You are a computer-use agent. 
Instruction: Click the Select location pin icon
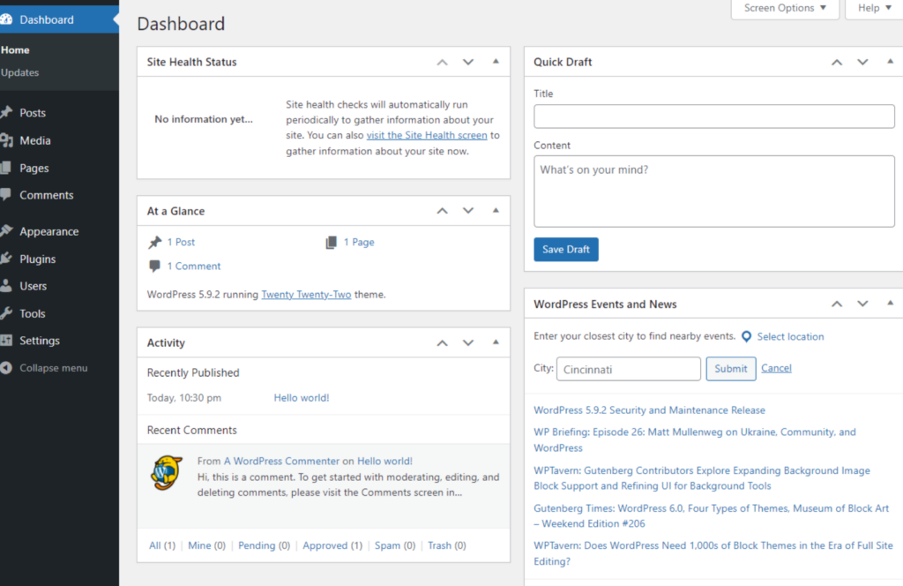click(746, 336)
